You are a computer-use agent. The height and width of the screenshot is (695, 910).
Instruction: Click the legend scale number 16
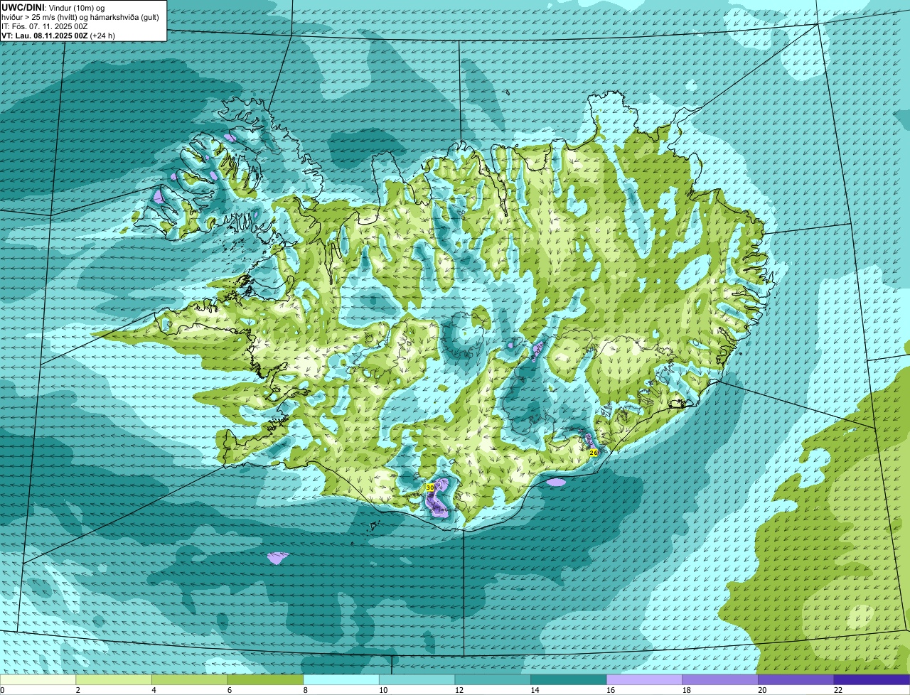click(611, 690)
